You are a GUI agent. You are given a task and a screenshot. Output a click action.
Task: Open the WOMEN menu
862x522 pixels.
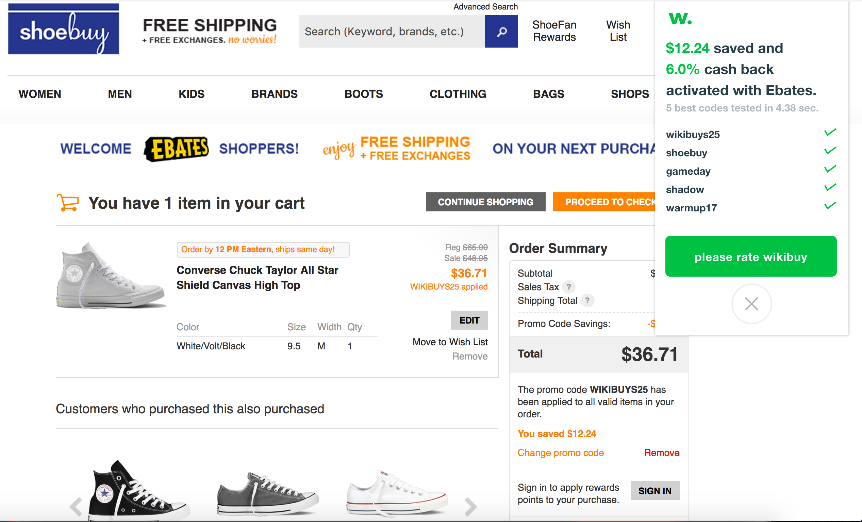point(40,94)
